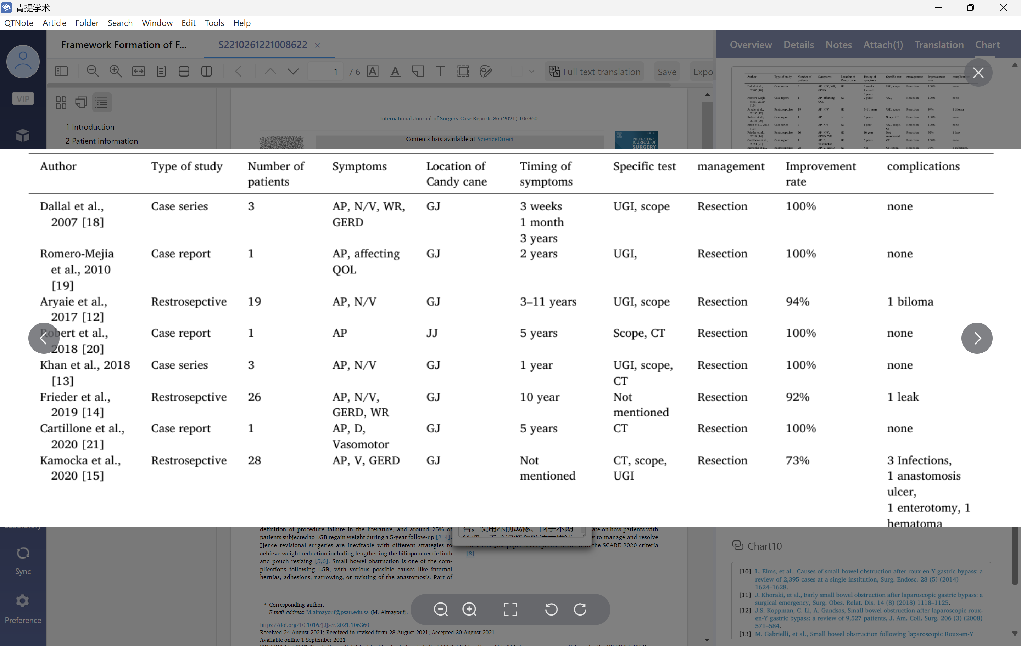Viewport: 1021px width, 646px height.
Task: Select the underline text tool
Action: [395, 72]
